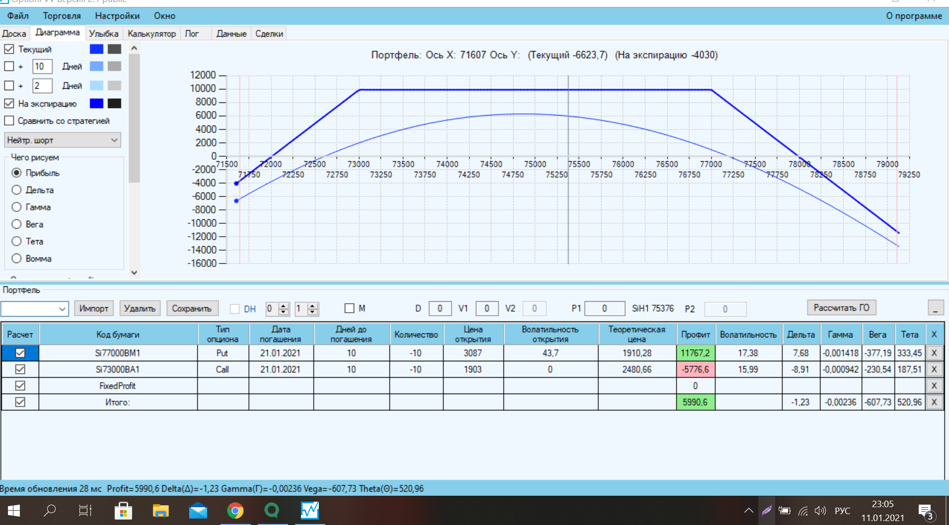Expand the Нейтр. шорт strategy dropdown
The width and height of the screenshot is (949, 525).
63,140
